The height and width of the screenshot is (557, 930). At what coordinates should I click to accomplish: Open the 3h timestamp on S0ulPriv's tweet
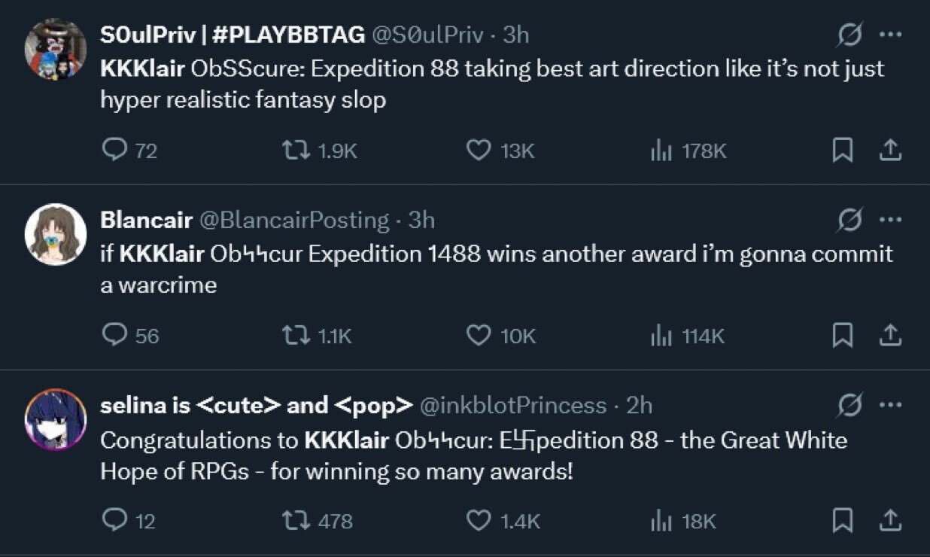(x=516, y=35)
